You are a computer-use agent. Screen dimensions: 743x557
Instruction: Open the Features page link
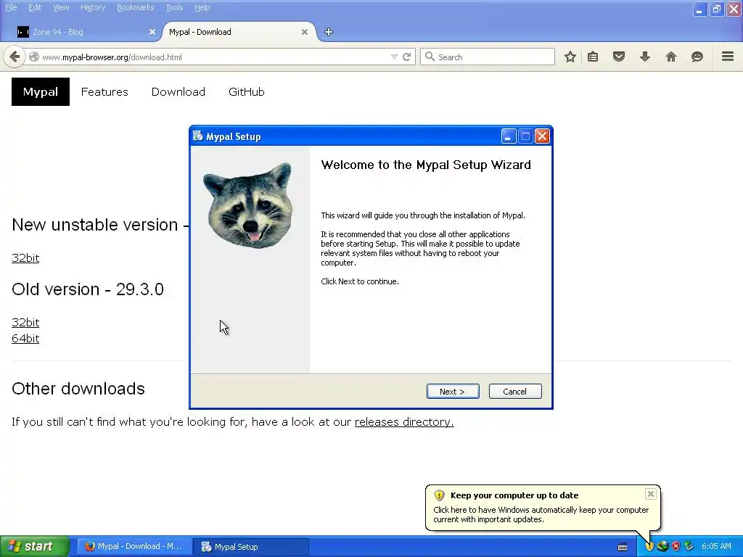coord(104,92)
